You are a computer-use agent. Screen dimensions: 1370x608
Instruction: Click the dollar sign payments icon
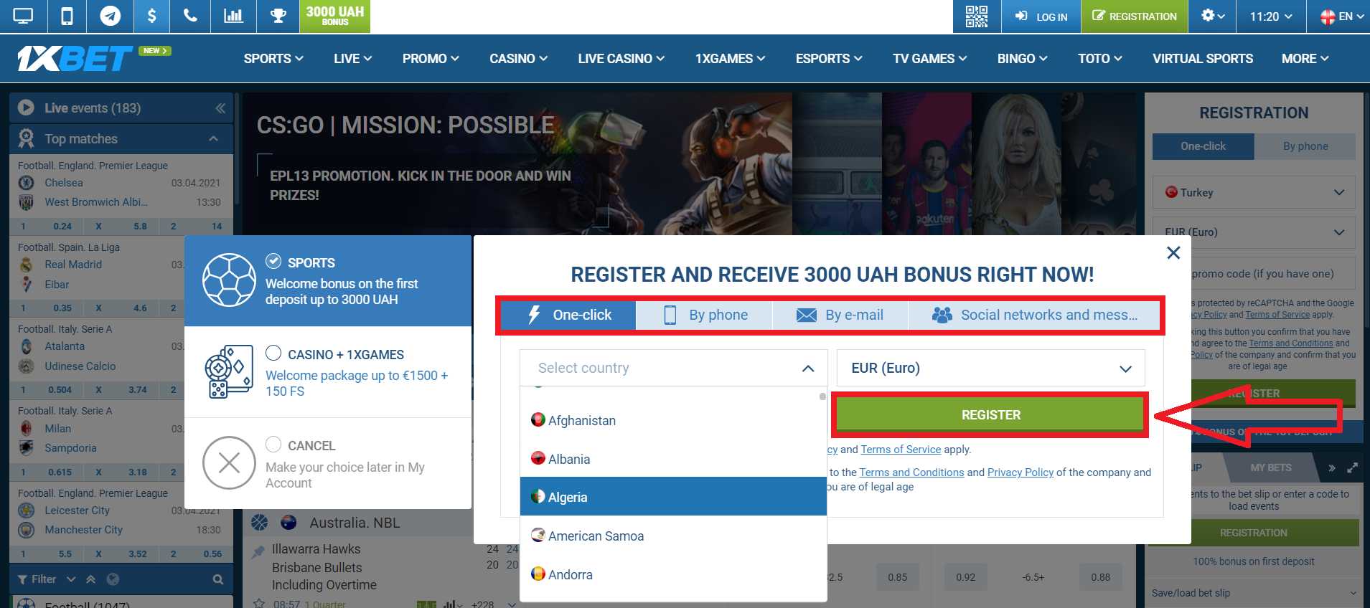(151, 16)
